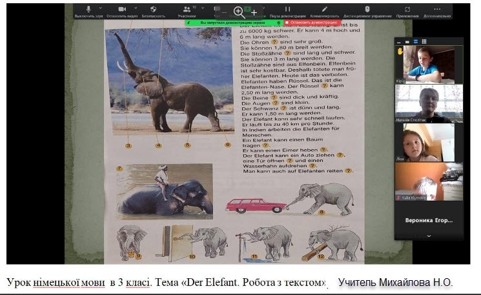Viewport: 481px width, 295px height.
Task: Select Наталія Столпак video thumbnail
Action: tap(429, 103)
